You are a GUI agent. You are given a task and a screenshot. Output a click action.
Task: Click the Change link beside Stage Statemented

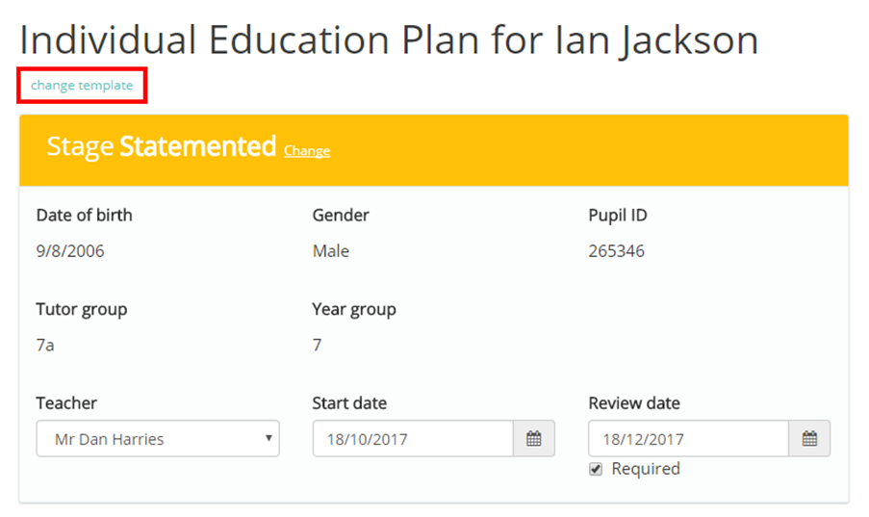pyautogui.click(x=307, y=151)
